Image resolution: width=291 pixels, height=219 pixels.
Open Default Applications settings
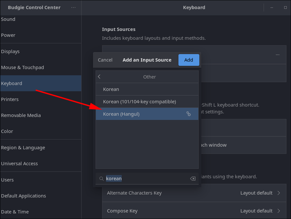41,196
